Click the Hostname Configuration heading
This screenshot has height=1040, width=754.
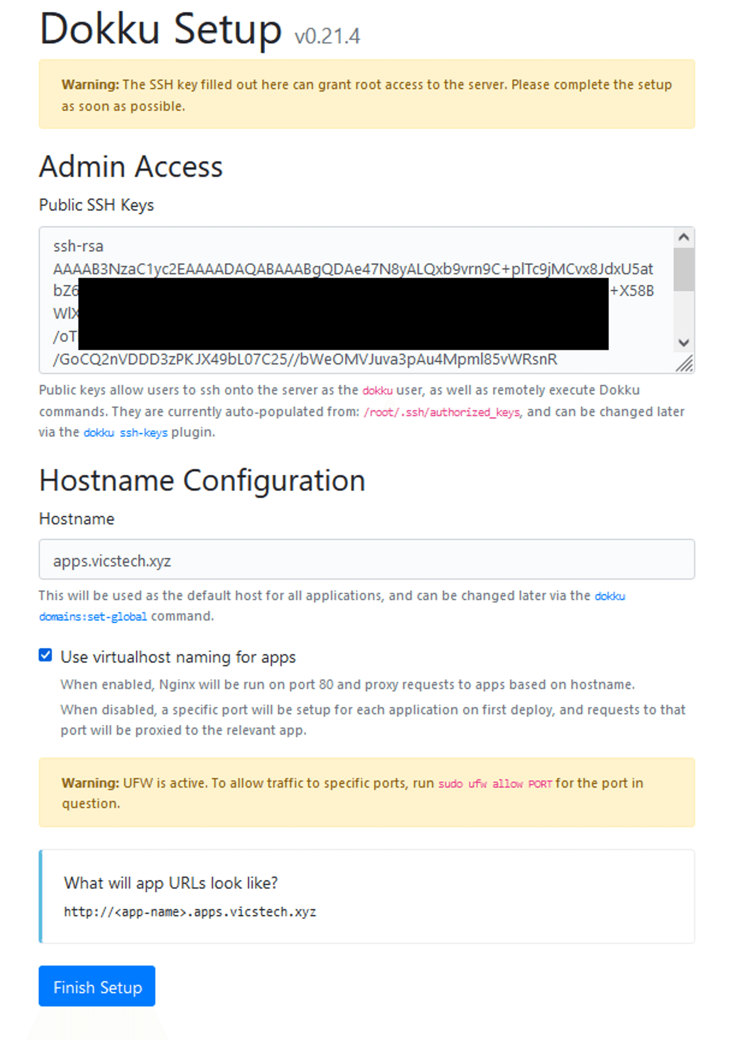tap(202, 481)
